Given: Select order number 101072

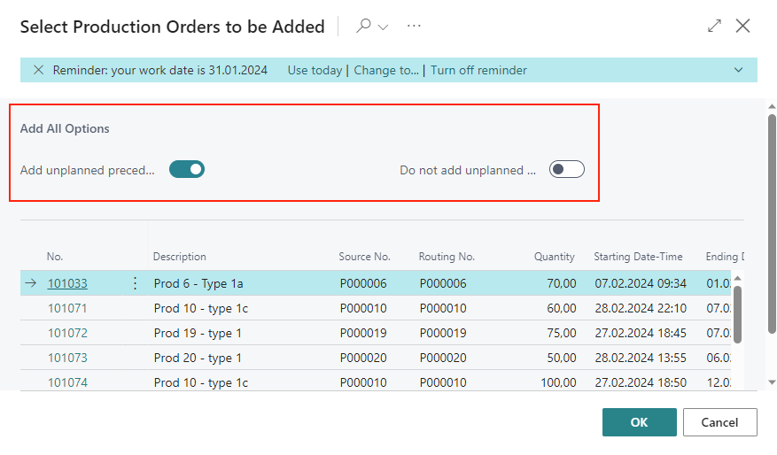Looking at the screenshot, I should point(67,333).
